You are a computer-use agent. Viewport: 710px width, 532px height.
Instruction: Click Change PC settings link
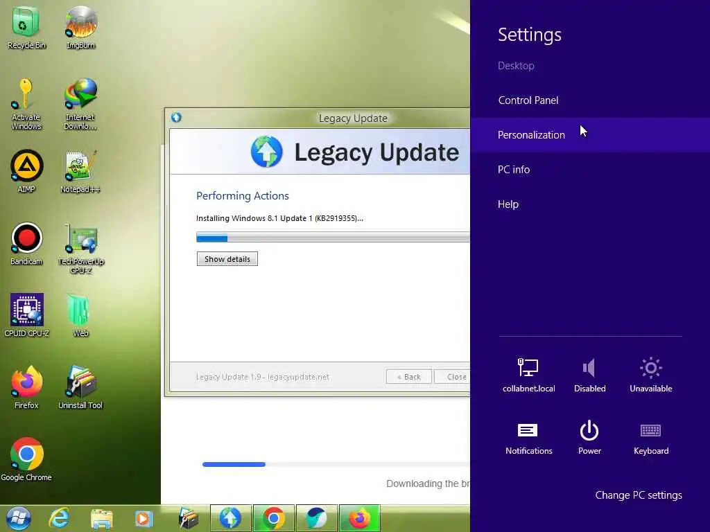639,495
